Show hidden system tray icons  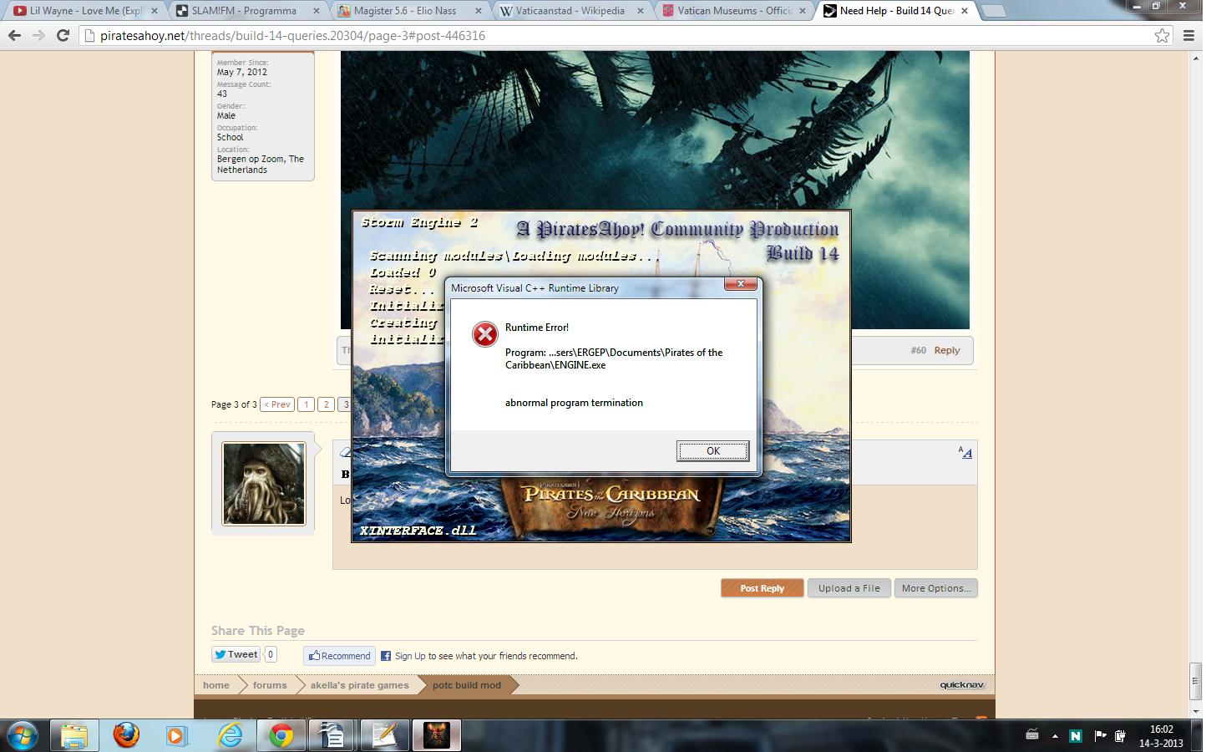point(1055,736)
